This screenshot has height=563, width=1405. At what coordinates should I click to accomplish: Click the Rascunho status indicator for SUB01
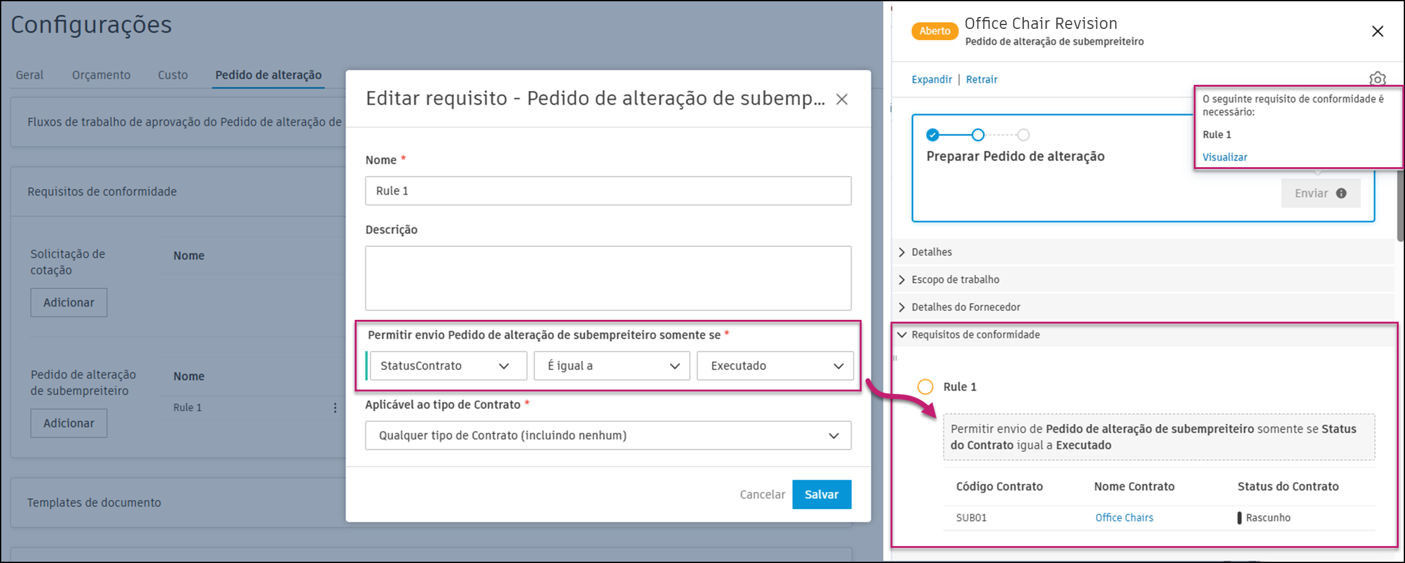(1266, 517)
